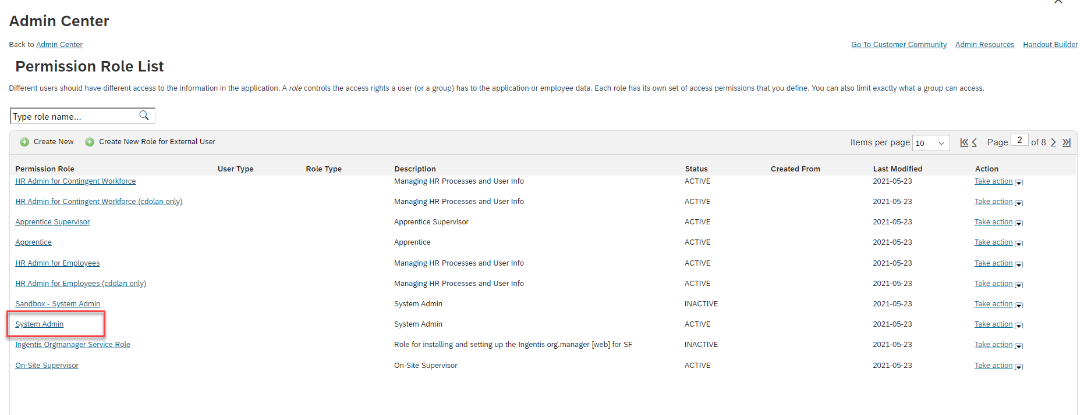Click the green plus icon for external user role

pos(90,142)
